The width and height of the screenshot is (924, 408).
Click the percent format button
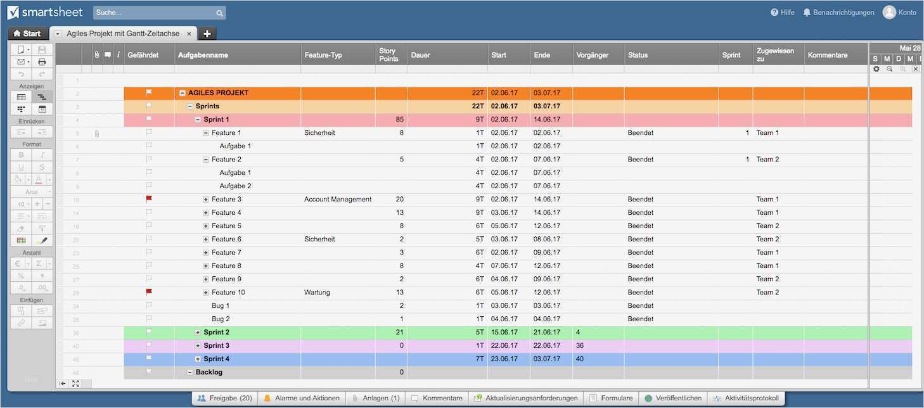coord(21,276)
